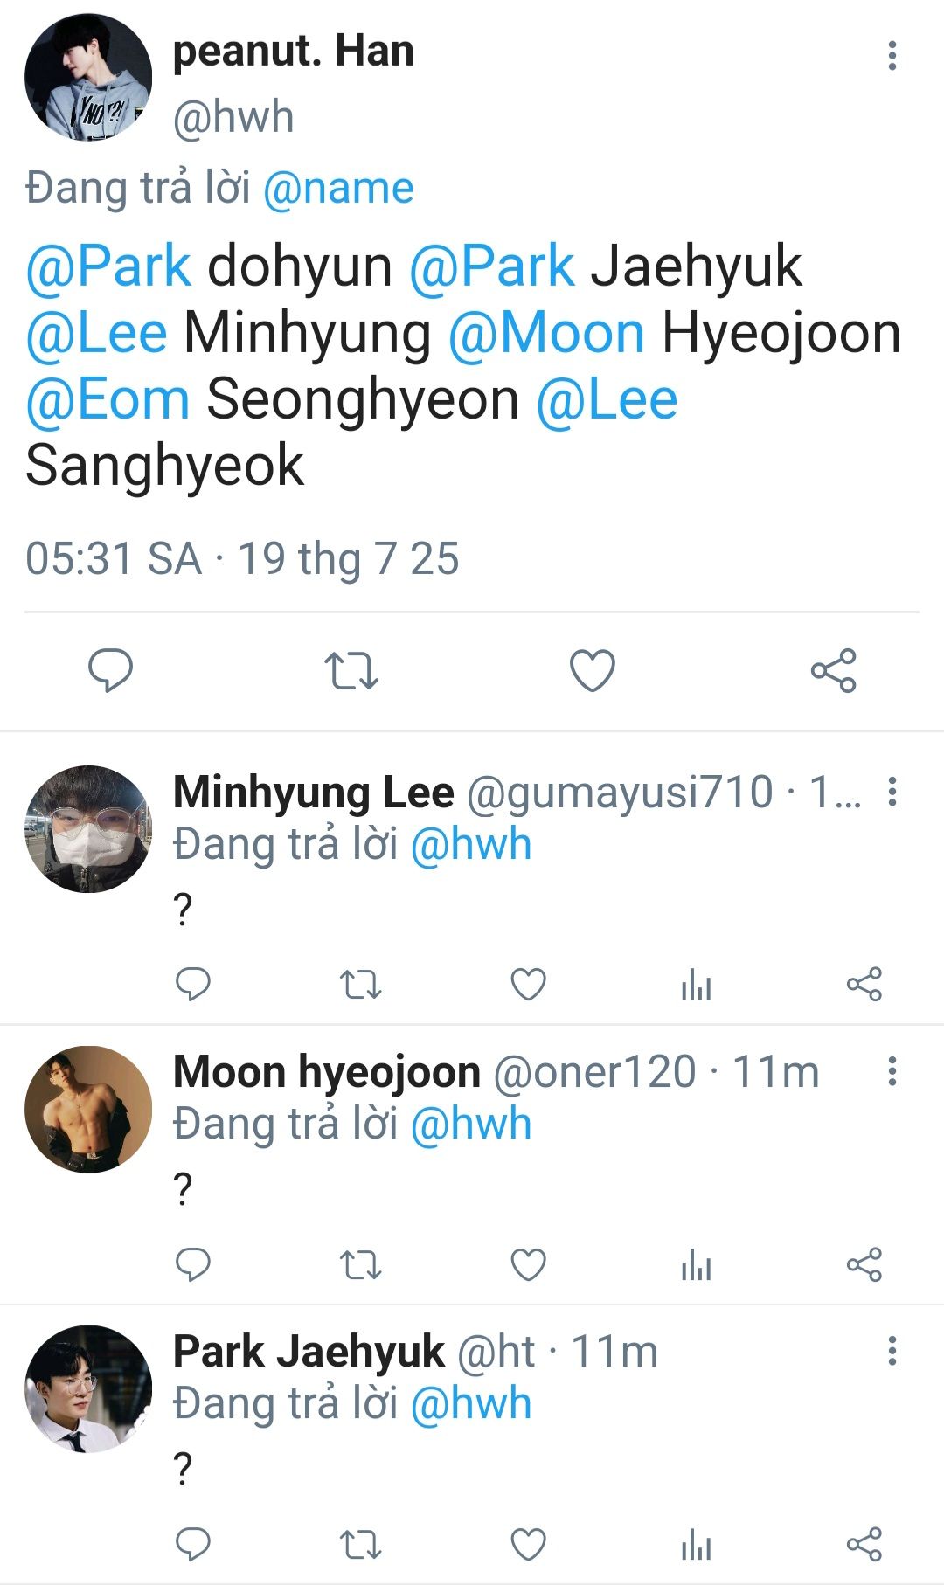Share Moon hyeojoon's reply

864,1264
